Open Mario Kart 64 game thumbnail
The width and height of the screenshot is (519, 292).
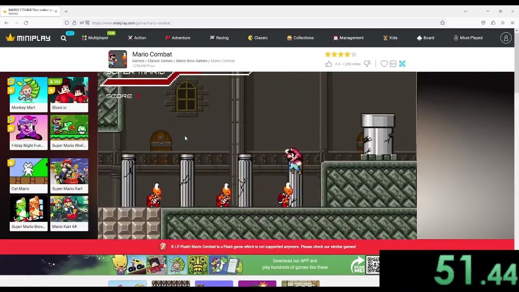pyautogui.click(x=69, y=213)
